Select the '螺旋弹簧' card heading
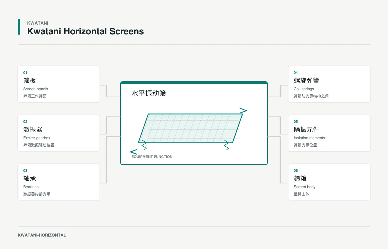Image resolution: width=388 pixels, height=249 pixels. point(307,81)
